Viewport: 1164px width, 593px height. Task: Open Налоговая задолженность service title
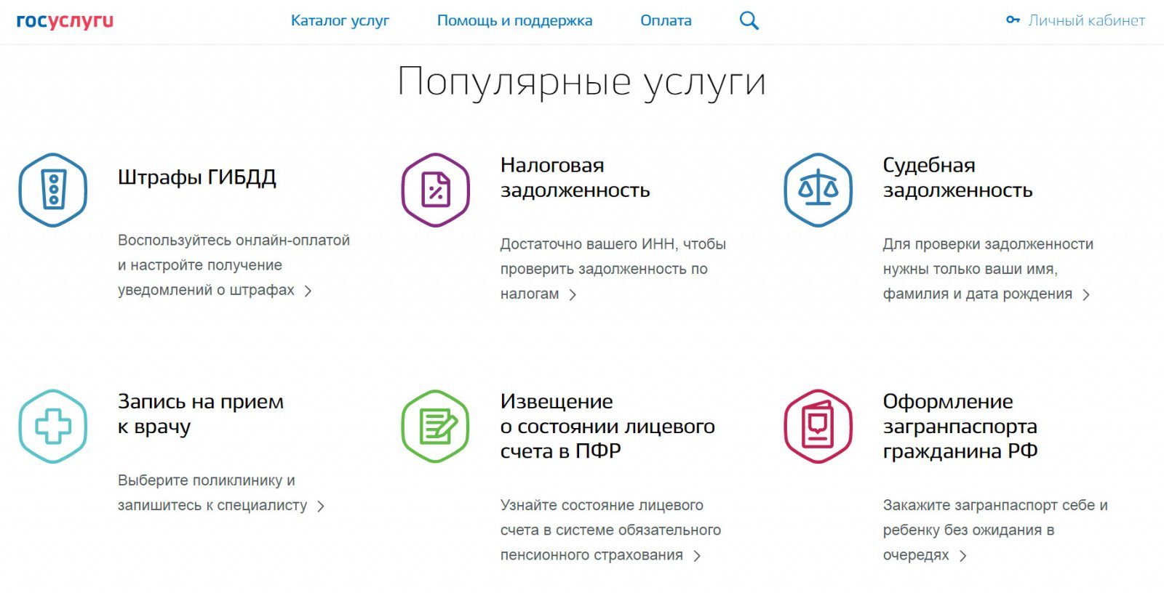[x=575, y=177]
